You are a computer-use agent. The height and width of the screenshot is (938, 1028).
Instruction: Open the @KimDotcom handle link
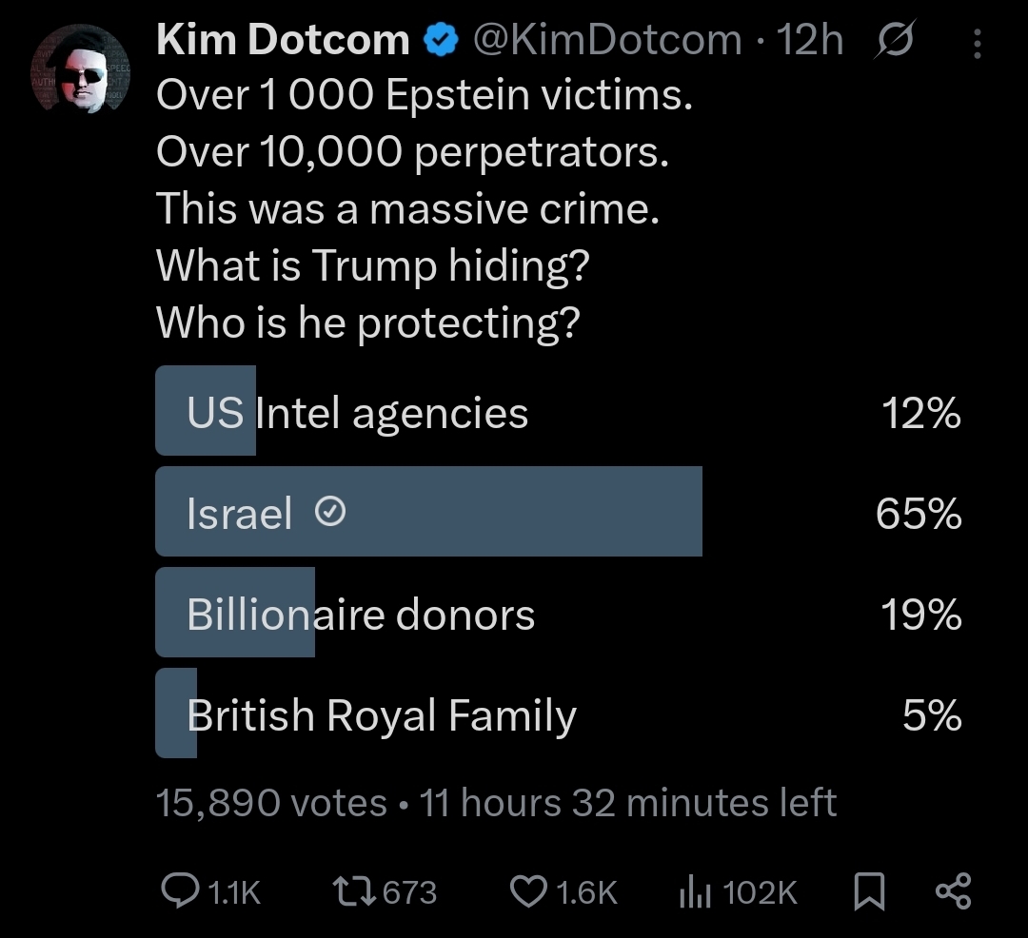click(607, 40)
